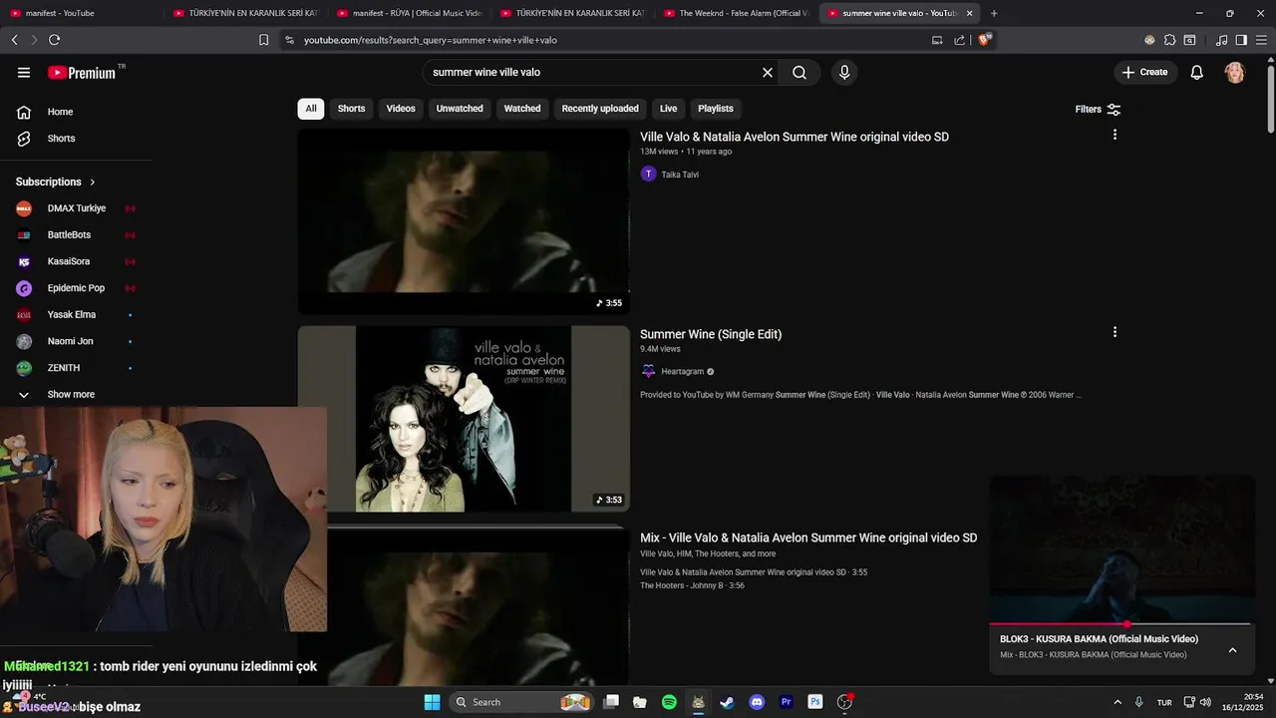Open the Naomi Jon subscription
Screen dimensions: 1276x718
[70, 341]
